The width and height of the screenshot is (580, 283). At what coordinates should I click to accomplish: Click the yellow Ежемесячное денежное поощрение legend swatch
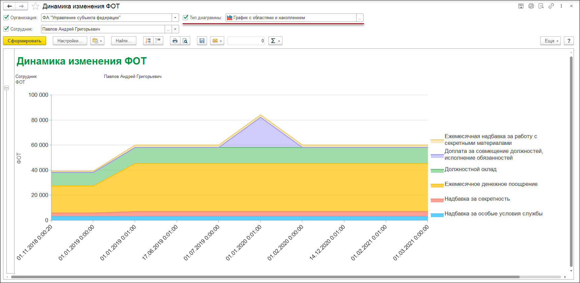tap(437, 185)
